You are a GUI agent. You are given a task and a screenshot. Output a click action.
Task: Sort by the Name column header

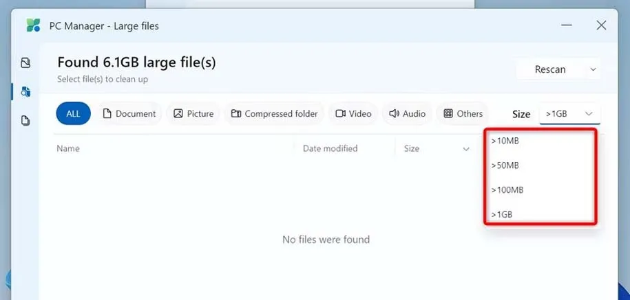68,148
